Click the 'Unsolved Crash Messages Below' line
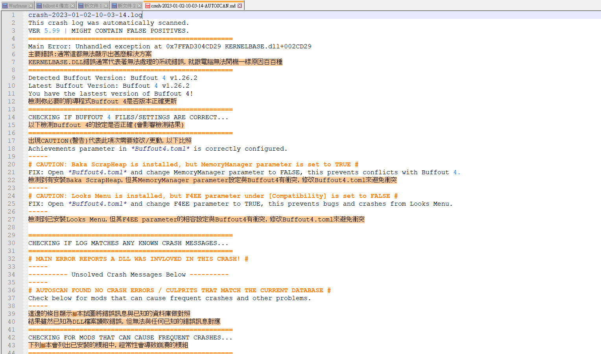The height and width of the screenshot is (354, 601). (128, 275)
